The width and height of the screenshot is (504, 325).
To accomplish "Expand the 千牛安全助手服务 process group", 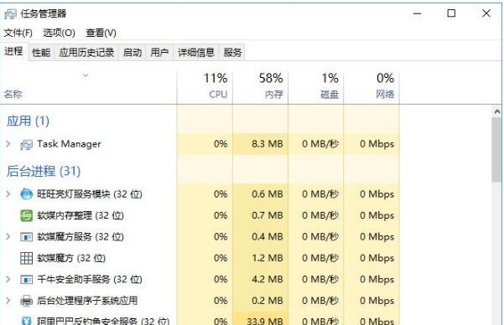I will click(x=8, y=280).
